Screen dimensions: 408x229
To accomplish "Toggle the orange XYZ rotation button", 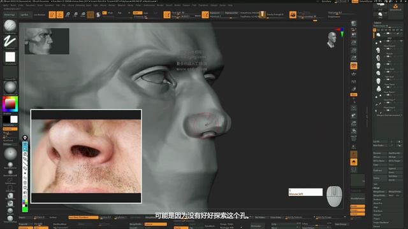I will click(x=354, y=95).
